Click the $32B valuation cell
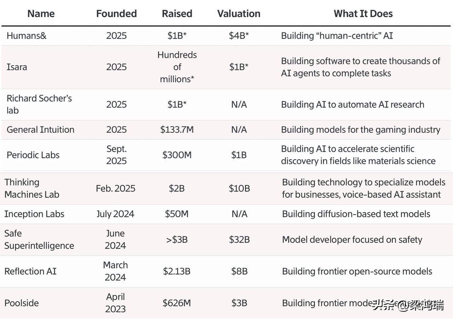This screenshot has height=320, width=453. (239, 240)
